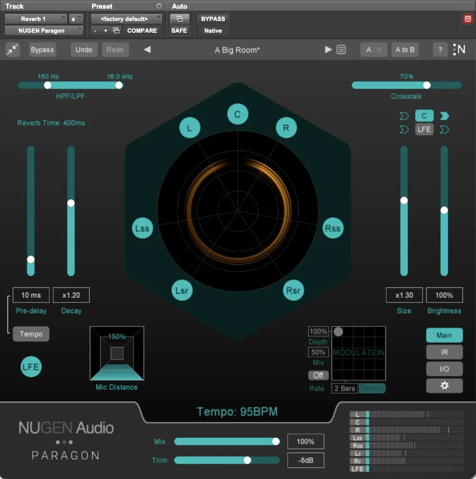
Task: Select the Lss speaker node
Action: [142, 228]
